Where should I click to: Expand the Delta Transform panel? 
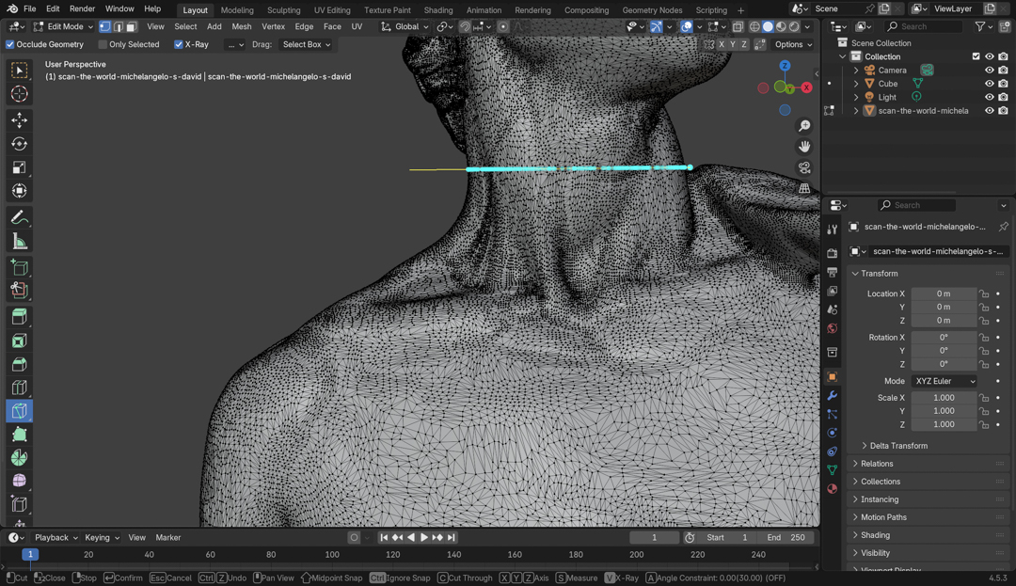[898, 446]
